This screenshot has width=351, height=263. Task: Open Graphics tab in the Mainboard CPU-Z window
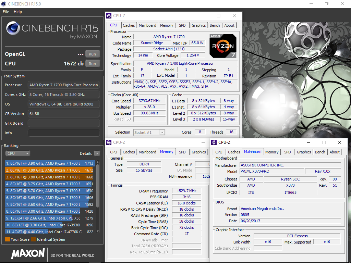[304, 152]
